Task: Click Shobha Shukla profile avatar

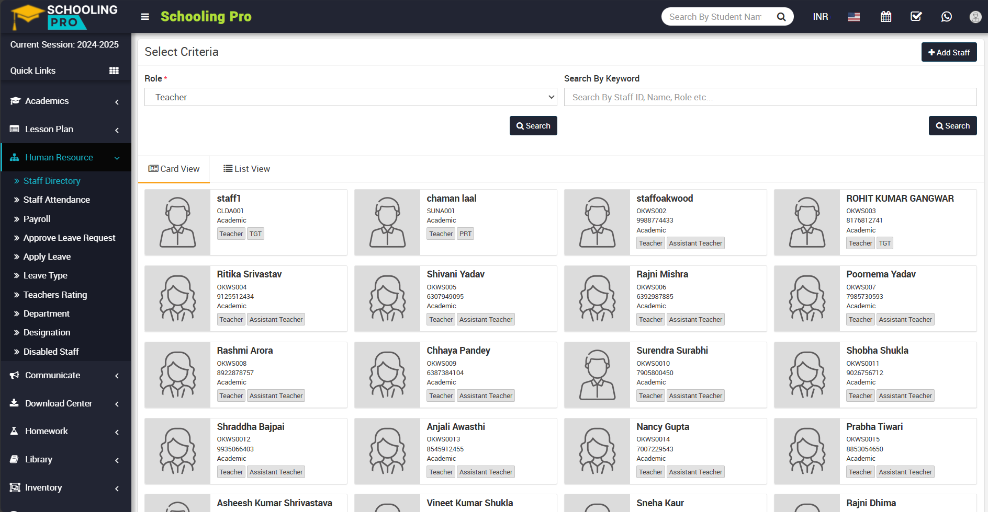Action: point(807,375)
